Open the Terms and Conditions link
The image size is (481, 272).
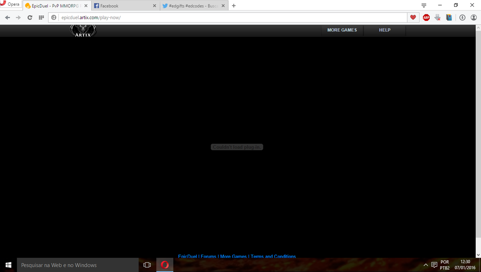coord(273,256)
